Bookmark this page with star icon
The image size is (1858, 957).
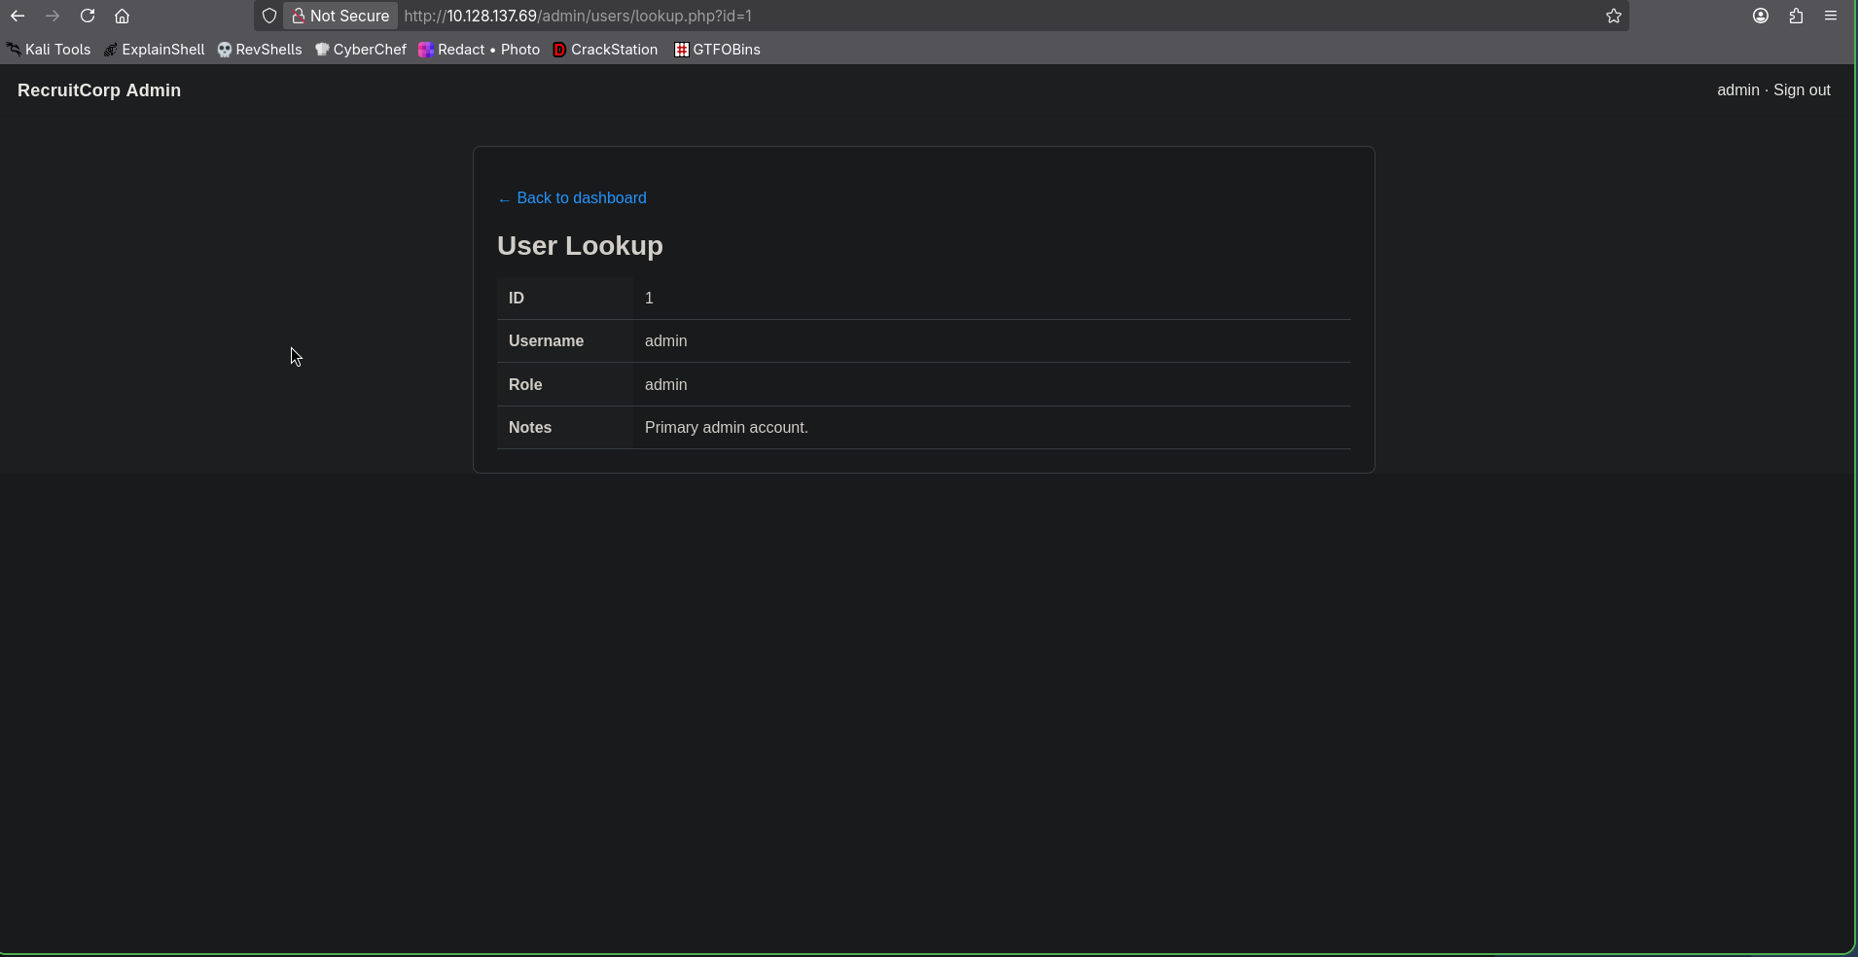point(1614,16)
